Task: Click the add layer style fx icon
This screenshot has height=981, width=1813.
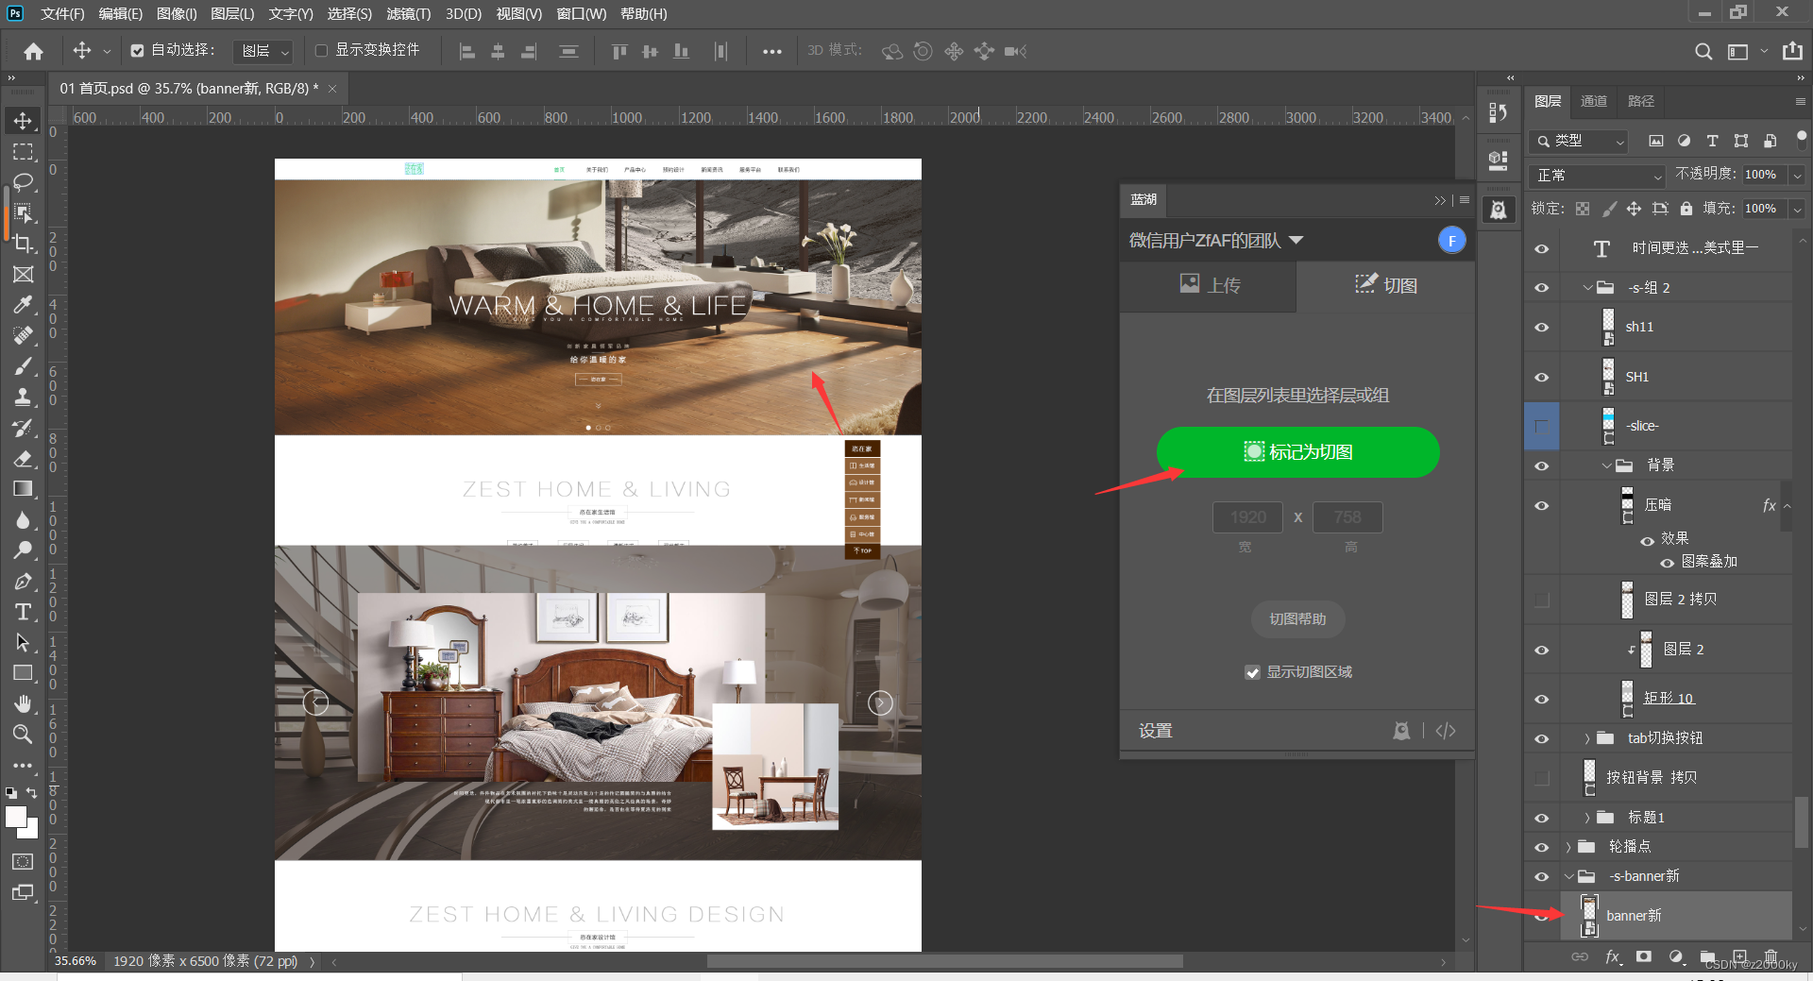Action: [1613, 956]
